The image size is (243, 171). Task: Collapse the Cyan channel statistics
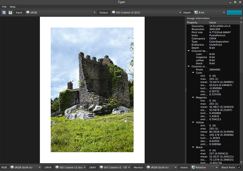(193, 73)
